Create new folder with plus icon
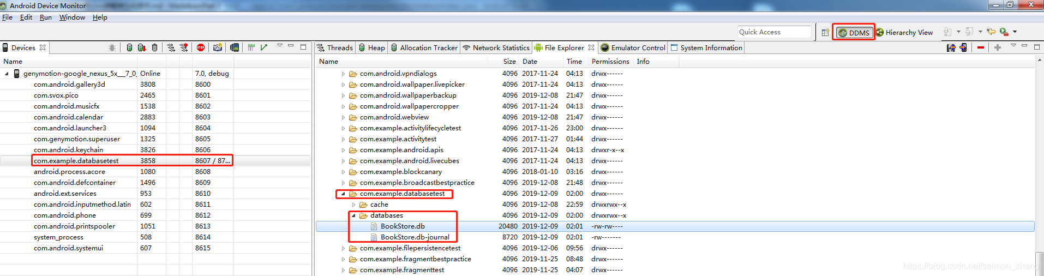 (998, 47)
